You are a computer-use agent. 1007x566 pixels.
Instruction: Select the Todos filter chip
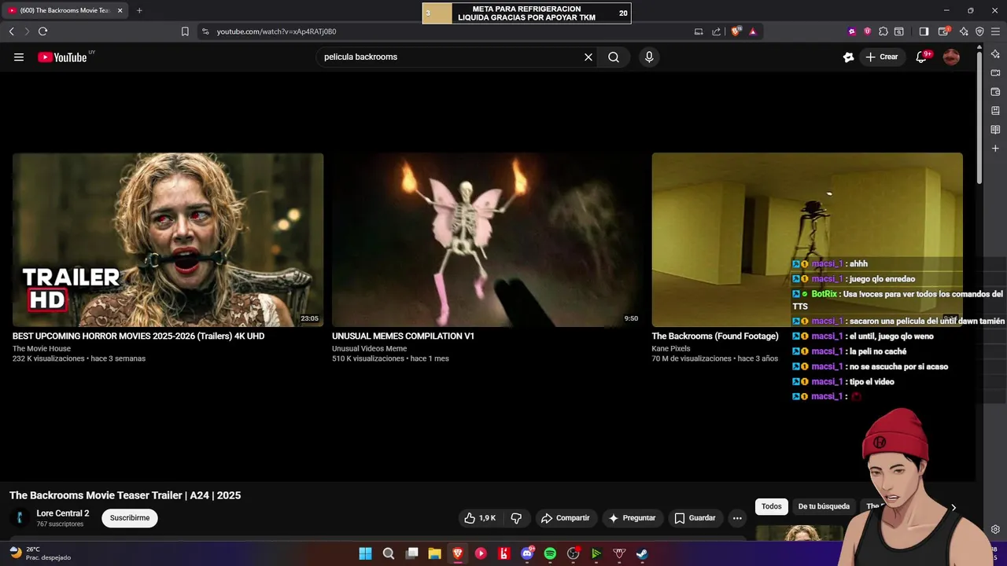[772, 507]
